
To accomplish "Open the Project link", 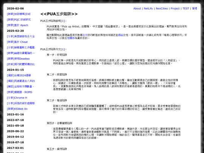I will [x=175, y=8].
